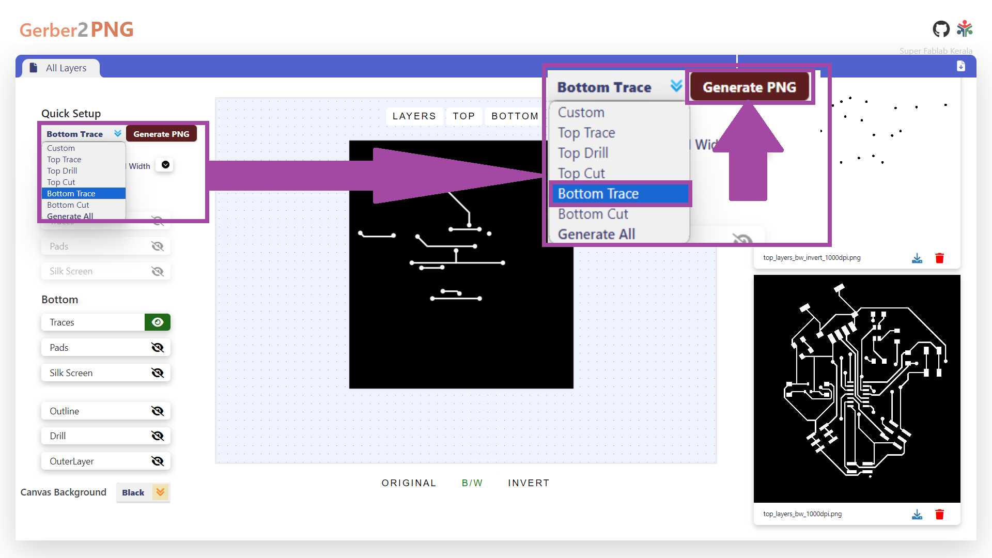Select Bottom Cut from the Quick Setup list
Viewport: 992px width, 558px height.
[x=68, y=205]
